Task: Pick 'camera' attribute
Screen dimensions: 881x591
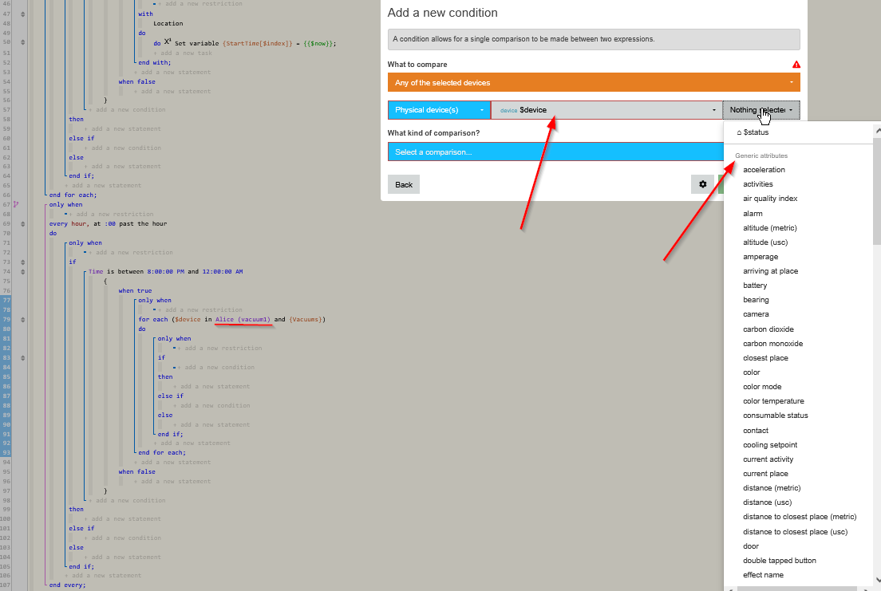Action: [756, 314]
